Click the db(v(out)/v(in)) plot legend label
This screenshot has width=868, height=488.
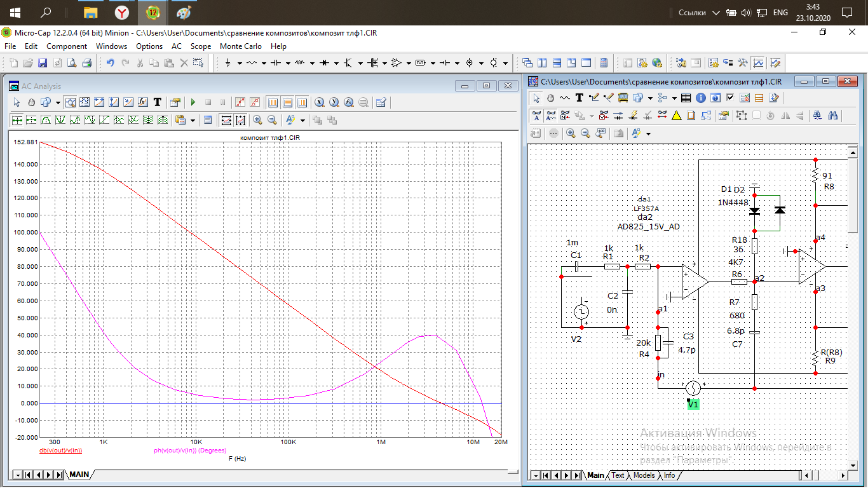click(x=61, y=451)
